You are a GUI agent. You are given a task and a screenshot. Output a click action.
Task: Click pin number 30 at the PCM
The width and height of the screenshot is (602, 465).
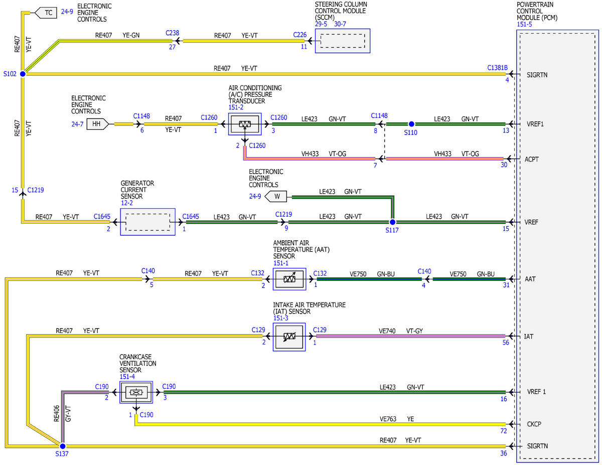[504, 165]
